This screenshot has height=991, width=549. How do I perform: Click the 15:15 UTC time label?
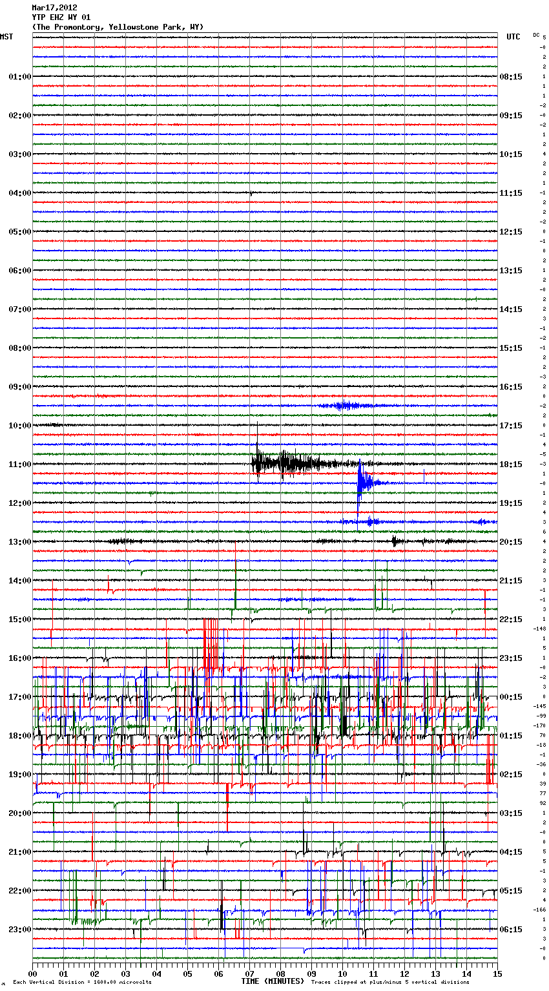click(511, 348)
